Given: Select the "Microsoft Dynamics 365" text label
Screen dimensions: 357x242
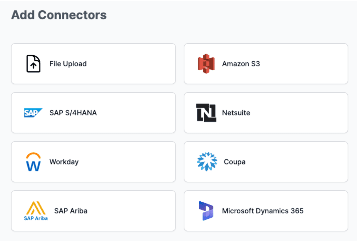Looking at the screenshot, I should [263, 211].
